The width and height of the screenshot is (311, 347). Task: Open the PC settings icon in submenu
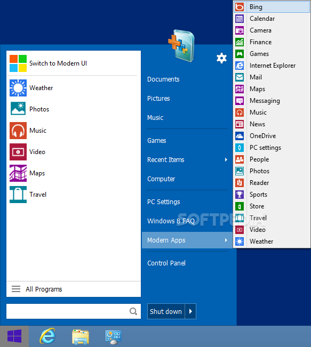[x=239, y=148]
